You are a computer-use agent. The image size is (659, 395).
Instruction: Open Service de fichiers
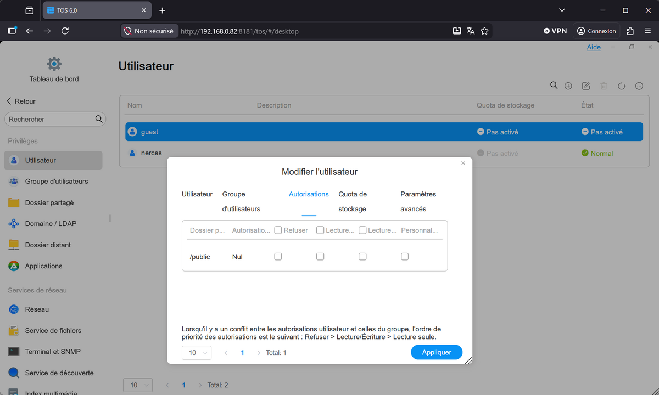click(53, 331)
